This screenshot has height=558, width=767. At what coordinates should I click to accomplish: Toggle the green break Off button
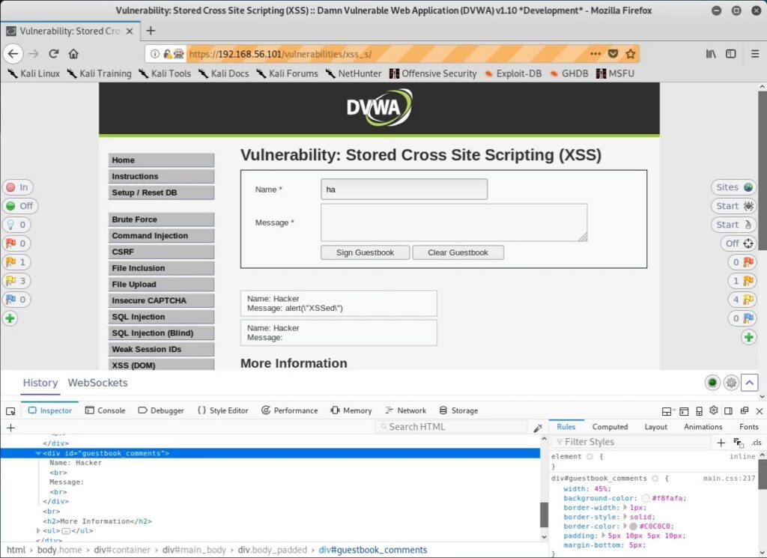[20, 206]
